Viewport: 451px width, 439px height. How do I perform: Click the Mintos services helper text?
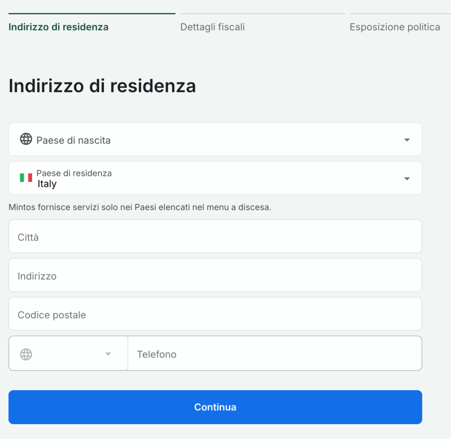click(140, 207)
